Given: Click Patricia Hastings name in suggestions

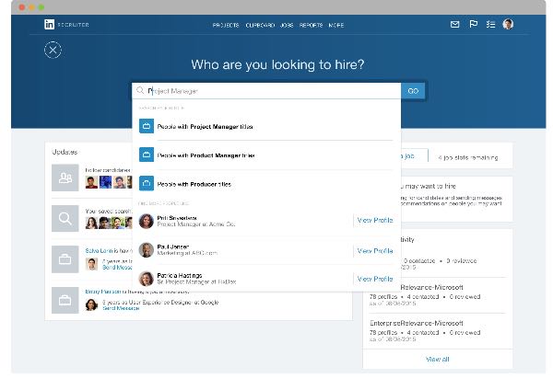Looking at the screenshot, I should [x=180, y=275].
